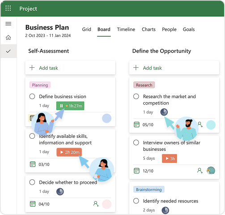The height and width of the screenshot is (215, 225).
Task: Click the 2 days duration text
Action: (149, 210)
